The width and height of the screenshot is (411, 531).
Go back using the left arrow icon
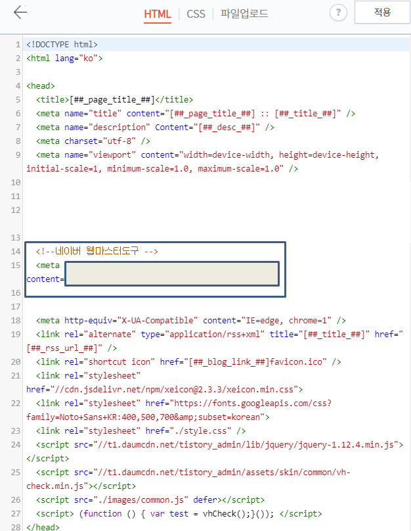pyautogui.click(x=20, y=12)
